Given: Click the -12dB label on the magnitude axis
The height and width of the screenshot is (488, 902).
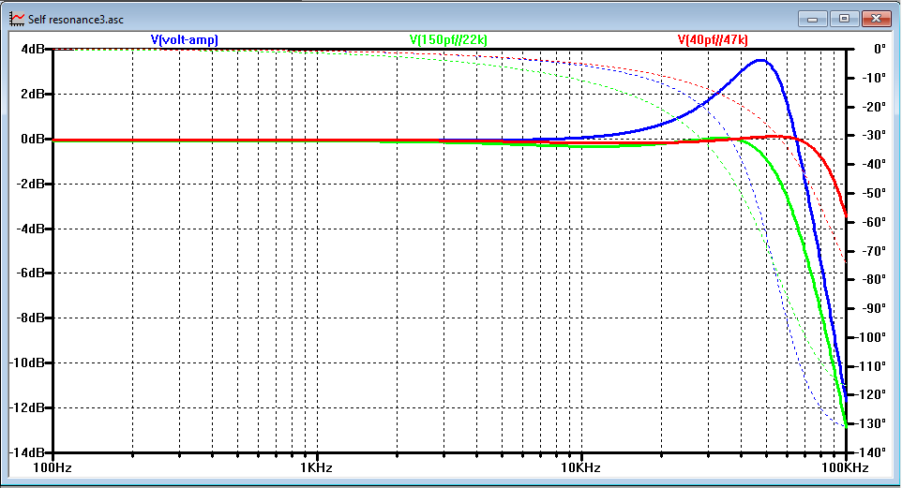Looking at the screenshot, I should pyautogui.click(x=28, y=407).
